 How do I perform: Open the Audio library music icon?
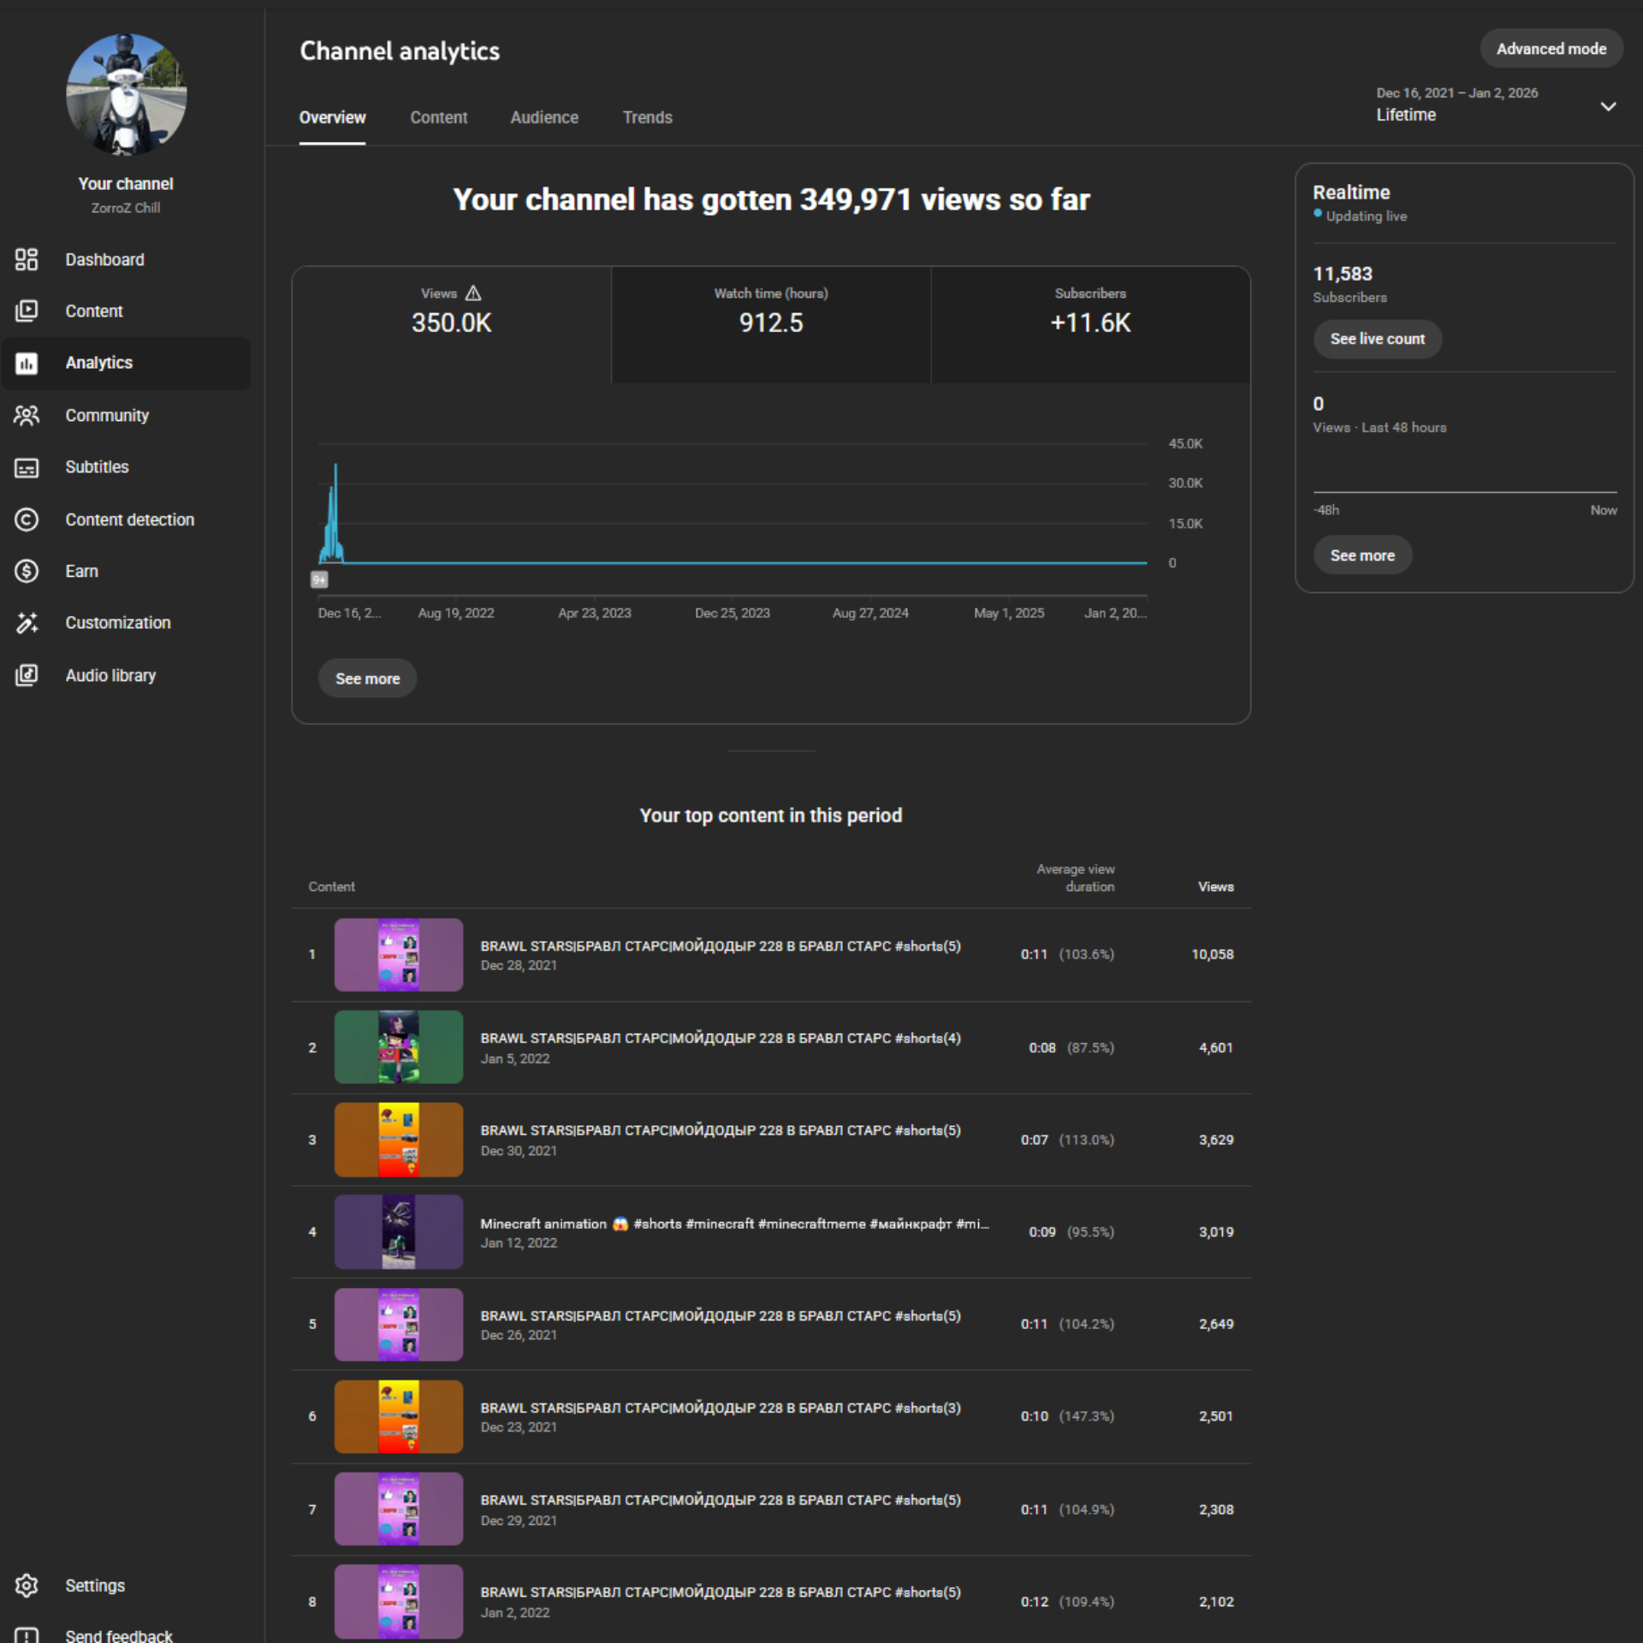27,675
